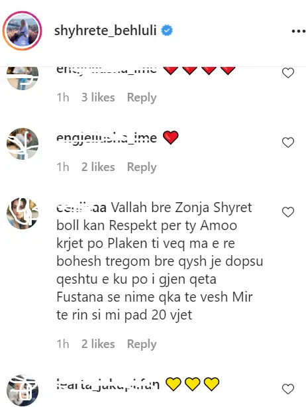Click the blue verified badge
This screenshot has height=407, width=306.
coord(167,30)
